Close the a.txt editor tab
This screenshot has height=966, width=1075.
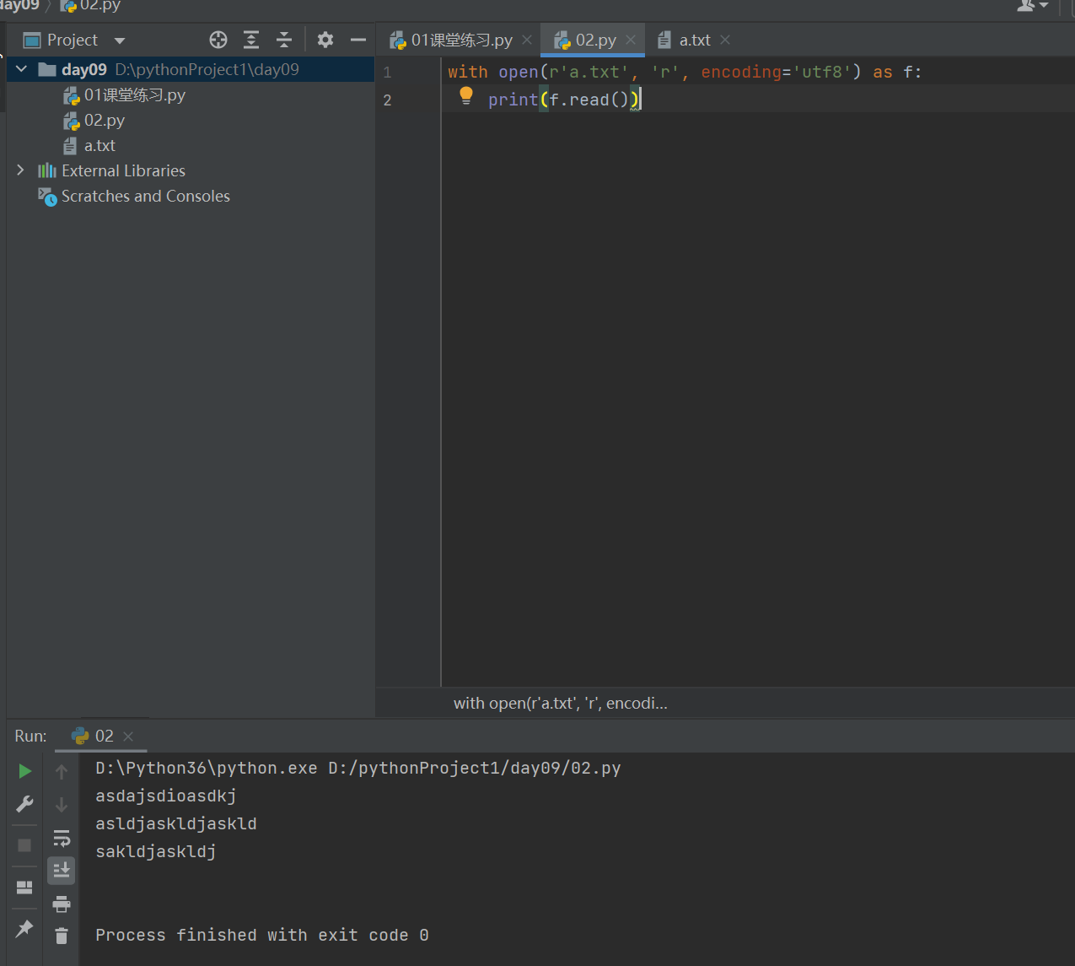[x=725, y=40]
